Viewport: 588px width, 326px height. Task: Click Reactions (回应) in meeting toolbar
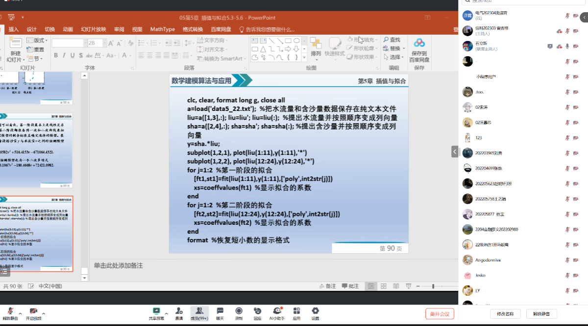click(x=257, y=313)
